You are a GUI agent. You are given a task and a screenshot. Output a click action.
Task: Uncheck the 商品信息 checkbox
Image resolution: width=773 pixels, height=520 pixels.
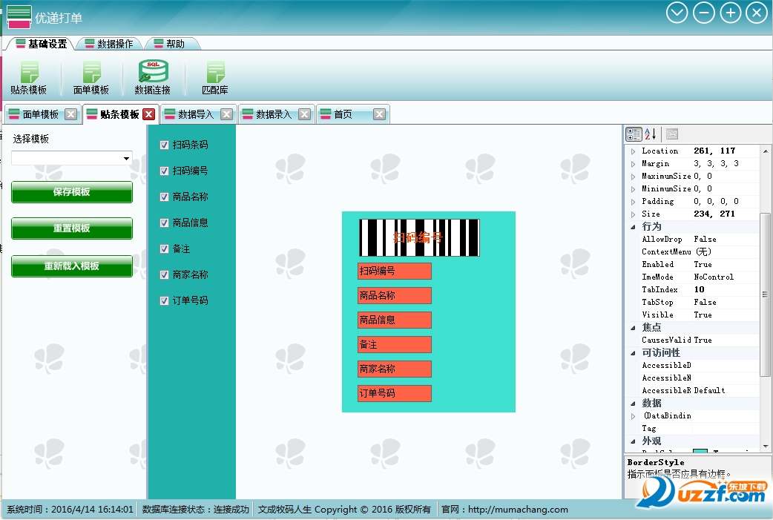click(x=165, y=223)
